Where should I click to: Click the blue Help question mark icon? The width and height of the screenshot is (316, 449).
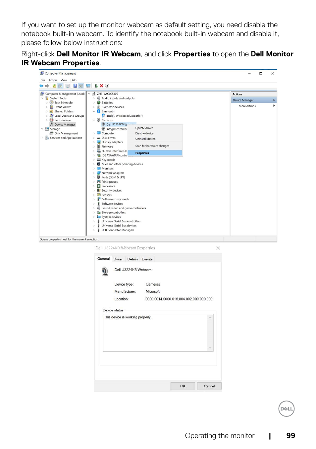[x=75, y=86]
